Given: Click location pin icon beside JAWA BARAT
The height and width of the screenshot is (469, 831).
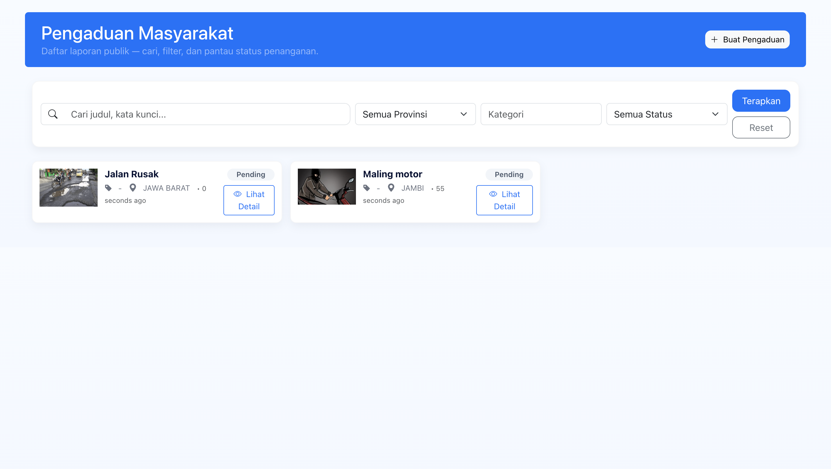Looking at the screenshot, I should 132,187.
